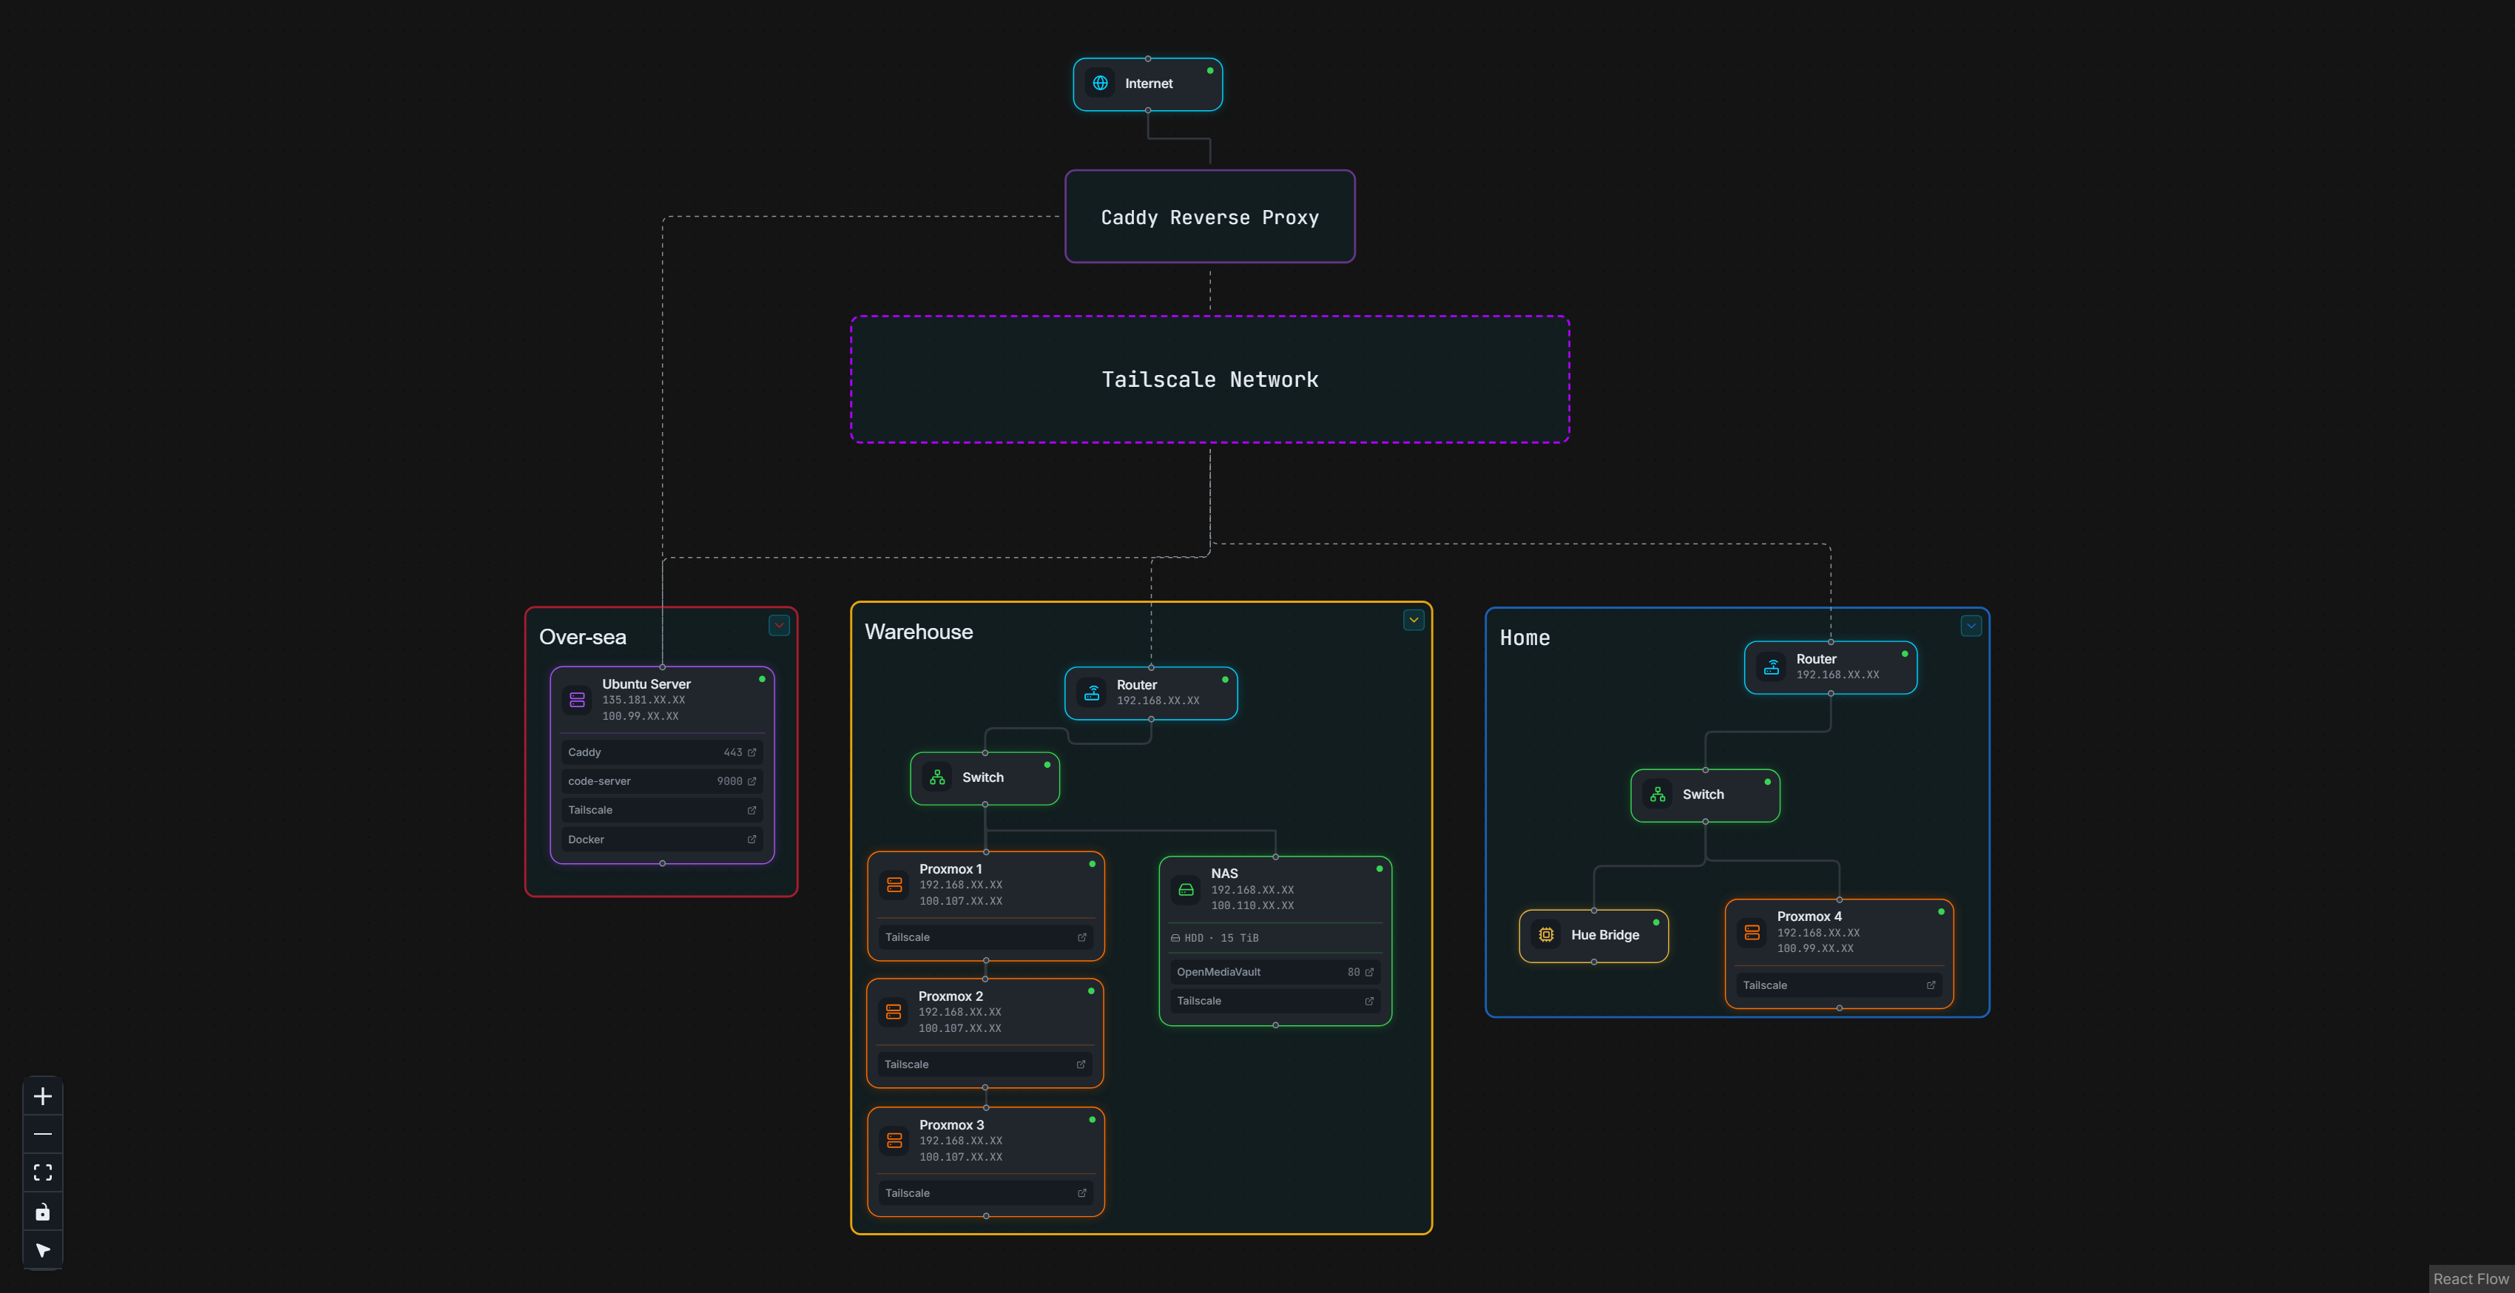Click the Hue Bridge label text
Screen dimensions: 2515x1293
[x=1605, y=934]
